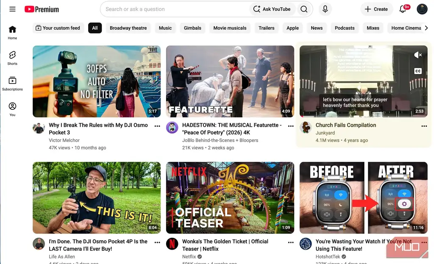This screenshot has width=434, height=264.
Task: Open Victor Melchor channel avatar
Action: click(39, 128)
